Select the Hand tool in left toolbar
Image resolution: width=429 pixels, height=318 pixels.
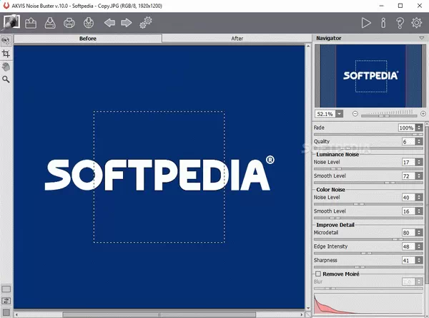(6, 67)
